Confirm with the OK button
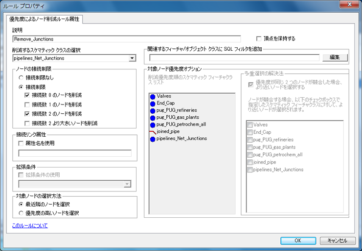Viewport: 362px width, 251px height. [298, 240]
